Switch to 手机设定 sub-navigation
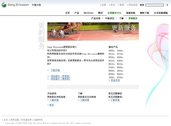Image resolution: width=171 pixels, height=126 pixels. pyautogui.click(x=110, y=18)
